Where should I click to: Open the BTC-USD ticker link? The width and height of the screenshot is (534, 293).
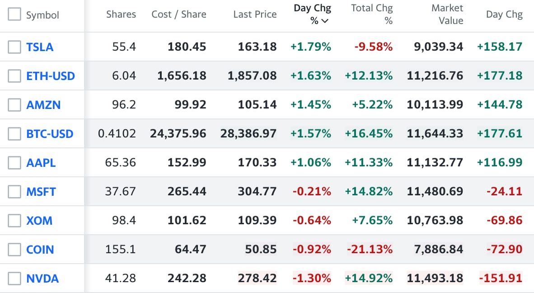[x=50, y=134]
